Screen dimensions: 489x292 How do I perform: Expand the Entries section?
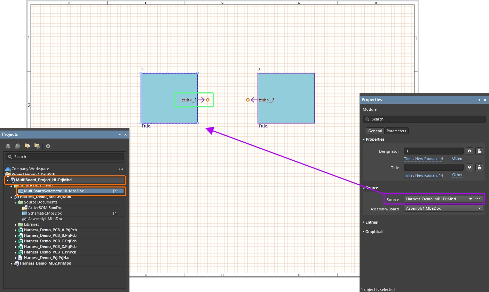pos(371,222)
